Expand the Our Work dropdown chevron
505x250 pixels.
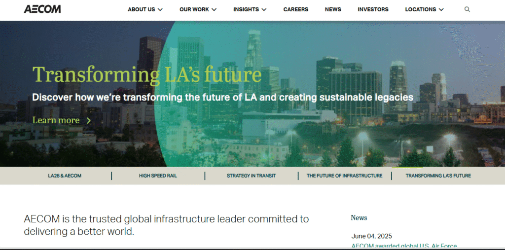coord(214,10)
